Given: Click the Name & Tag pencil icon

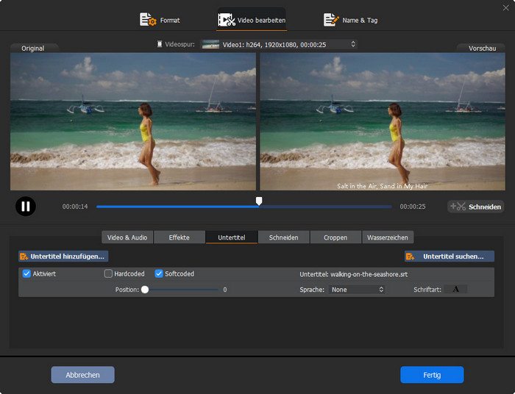Looking at the screenshot, I should click(331, 20).
